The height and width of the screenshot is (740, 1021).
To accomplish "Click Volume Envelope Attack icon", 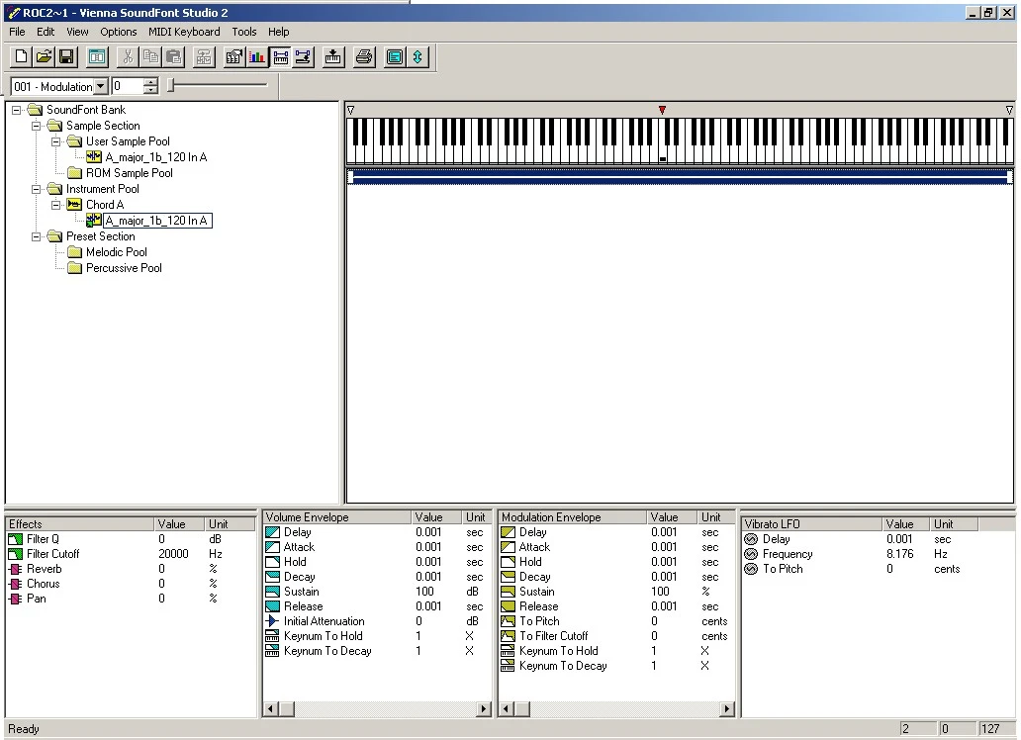I will click(x=273, y=547).
